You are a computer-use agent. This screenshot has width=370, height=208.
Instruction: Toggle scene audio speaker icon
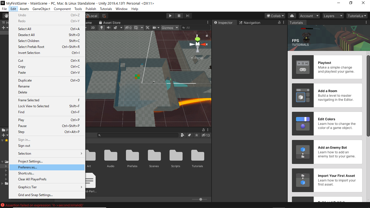(x=108, y=28)
